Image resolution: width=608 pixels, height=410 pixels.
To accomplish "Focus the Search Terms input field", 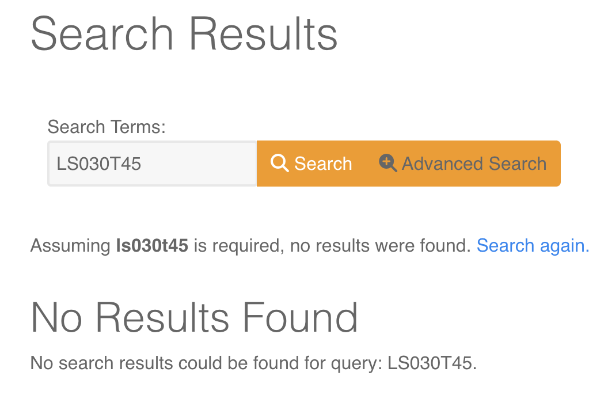I will pyautogui.click(x=152, y=164).
